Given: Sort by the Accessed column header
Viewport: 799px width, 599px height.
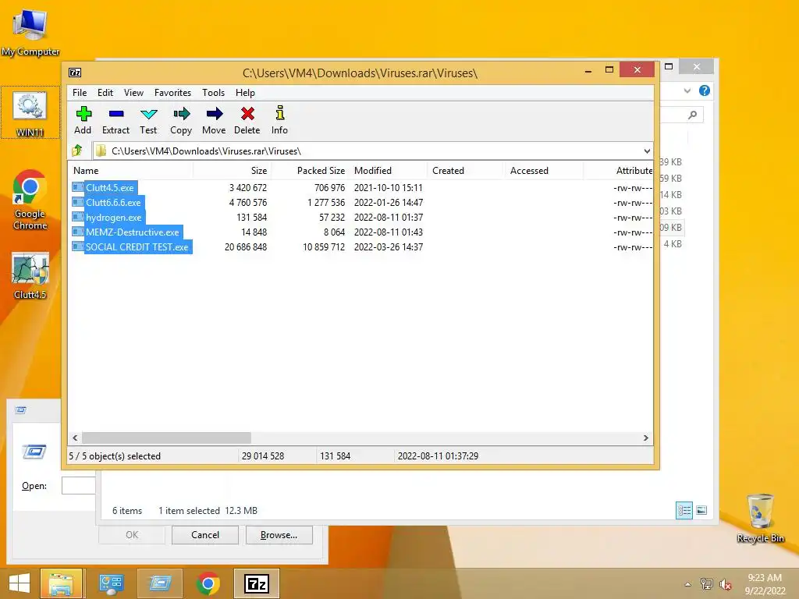Looking at the screenshot, I should pyautogui.click(x=545, y=171).
